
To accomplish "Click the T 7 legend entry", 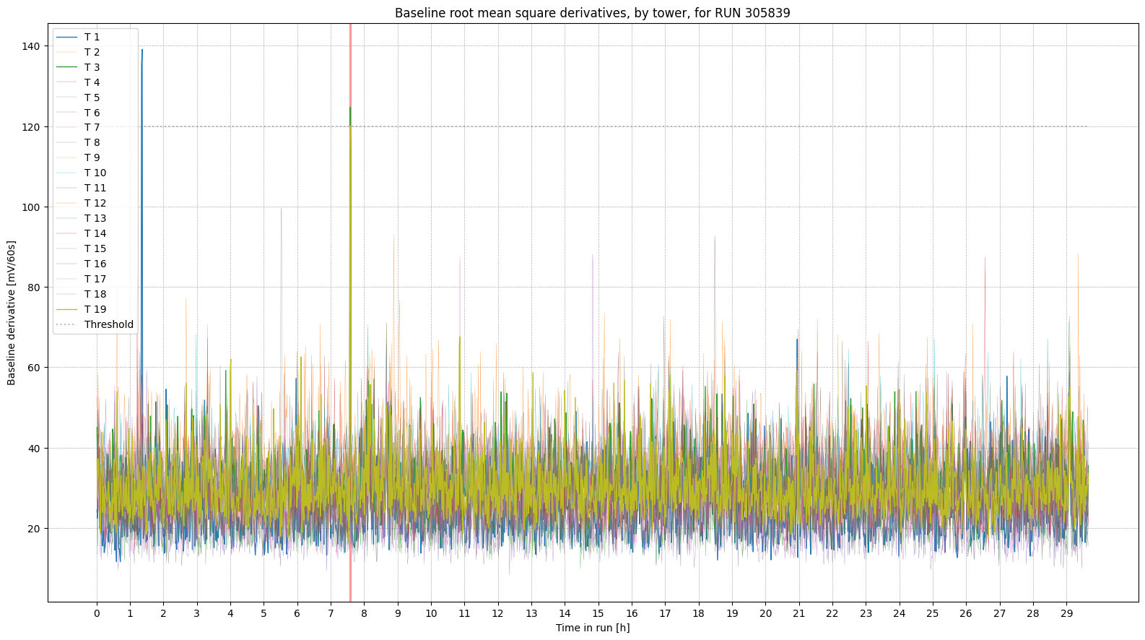I will 92,127.
